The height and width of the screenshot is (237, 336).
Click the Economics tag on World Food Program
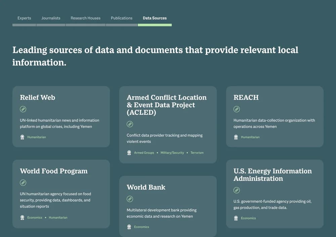click(x=35, y=218)
